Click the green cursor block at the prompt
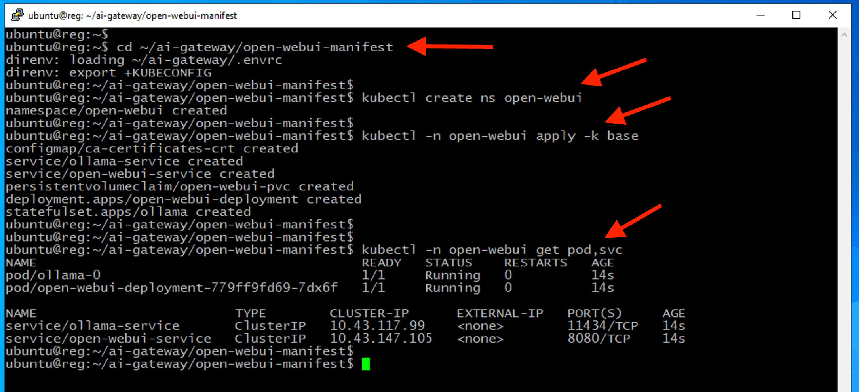Viewport: 859px width, 392px height. coord(365,363)
